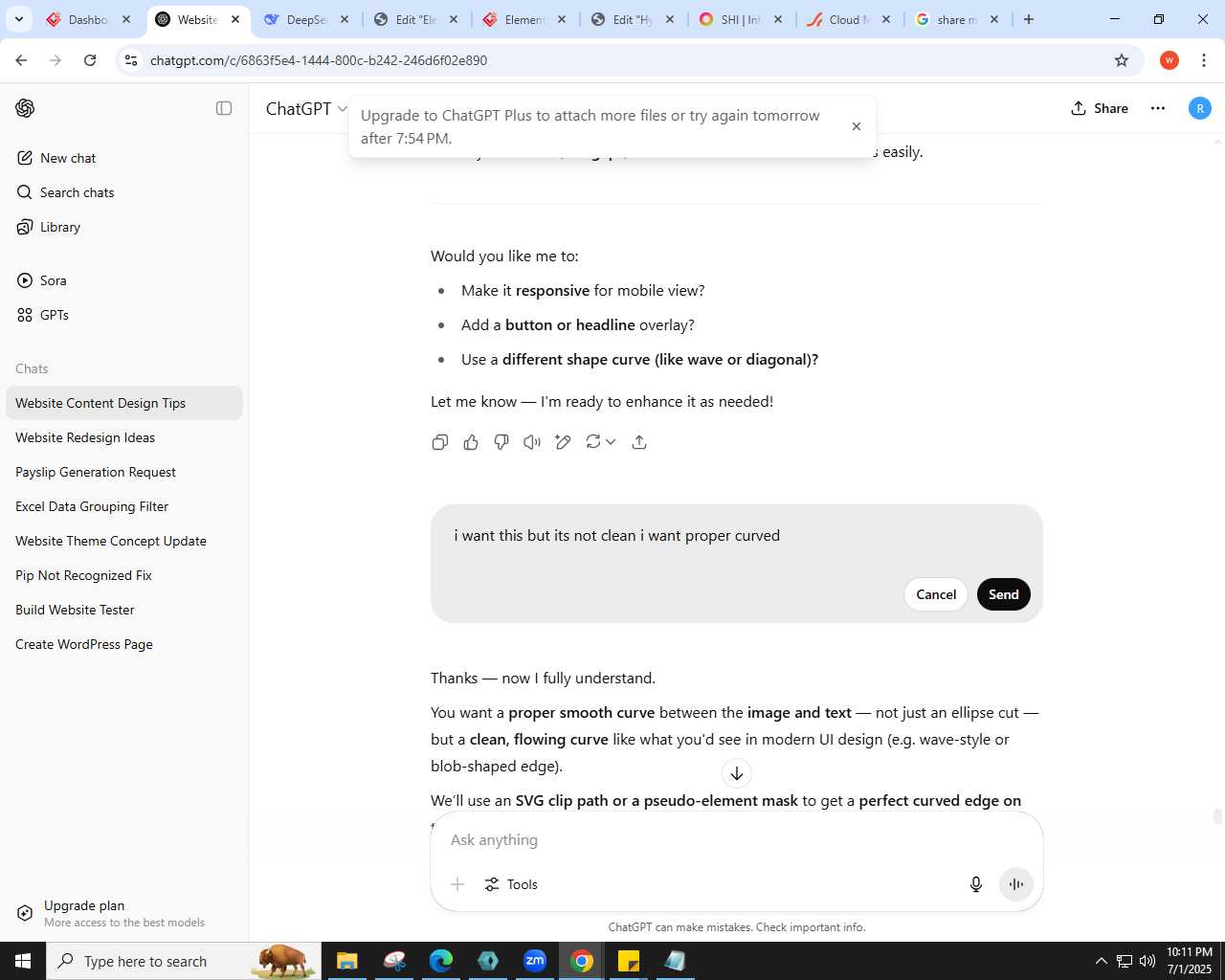The height and width of the screenshot is (980, 1225).
Task: Open the Windows Start menu
Action: tap(23, 961)
